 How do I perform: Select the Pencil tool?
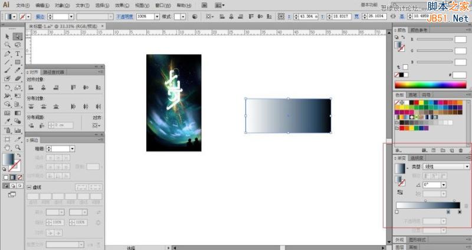[18, 70]
